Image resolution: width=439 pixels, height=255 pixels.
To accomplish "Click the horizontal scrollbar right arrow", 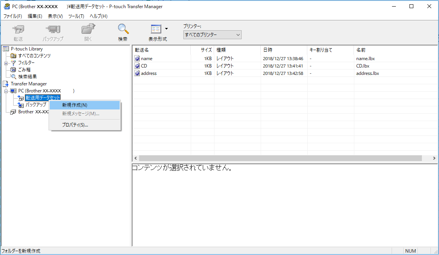I will (x=434, y=158).
